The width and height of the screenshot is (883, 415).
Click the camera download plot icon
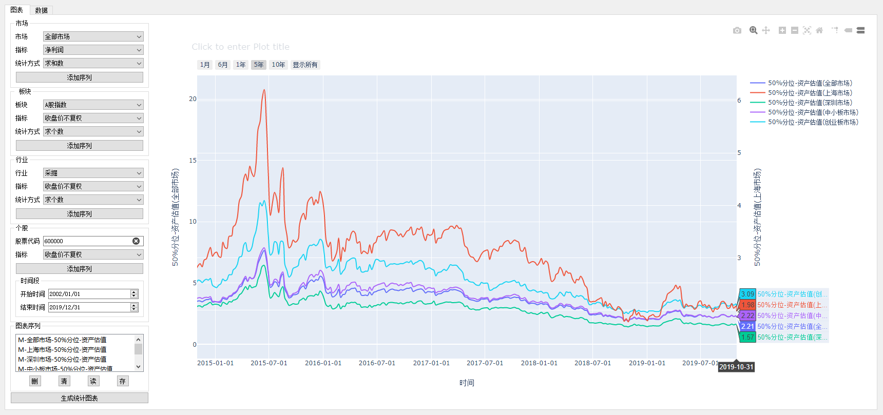point(737,31)
